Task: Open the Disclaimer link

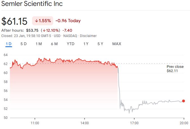Action: coord(88,36)
